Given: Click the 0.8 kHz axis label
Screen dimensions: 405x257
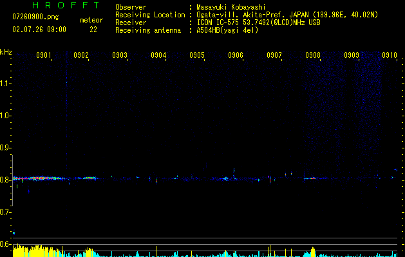Looking at the screenshot, I should (x=5, y=180).
